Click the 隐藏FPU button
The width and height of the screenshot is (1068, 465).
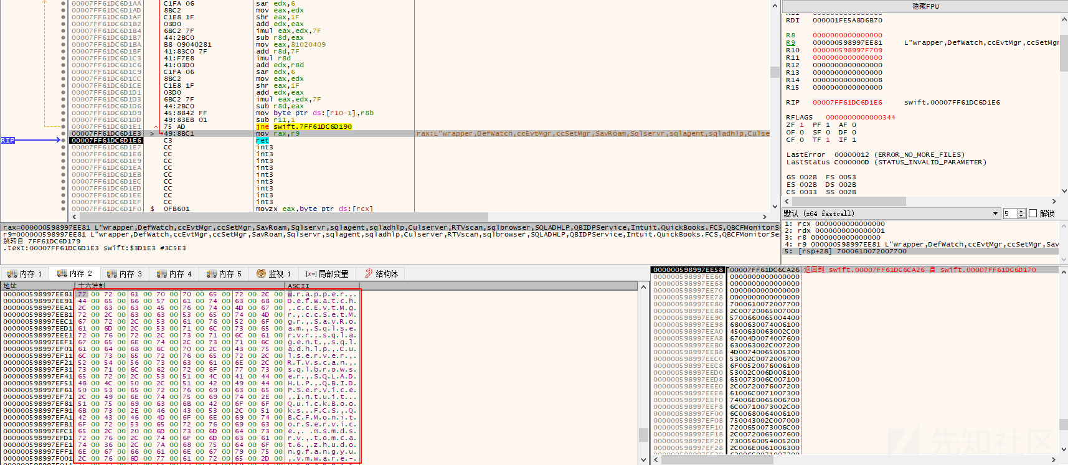(x=925, y=6)
